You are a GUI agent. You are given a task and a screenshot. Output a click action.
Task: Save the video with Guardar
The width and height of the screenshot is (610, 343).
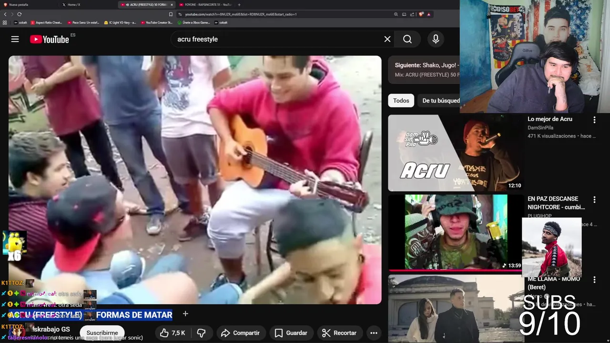[x=291, y=333]
